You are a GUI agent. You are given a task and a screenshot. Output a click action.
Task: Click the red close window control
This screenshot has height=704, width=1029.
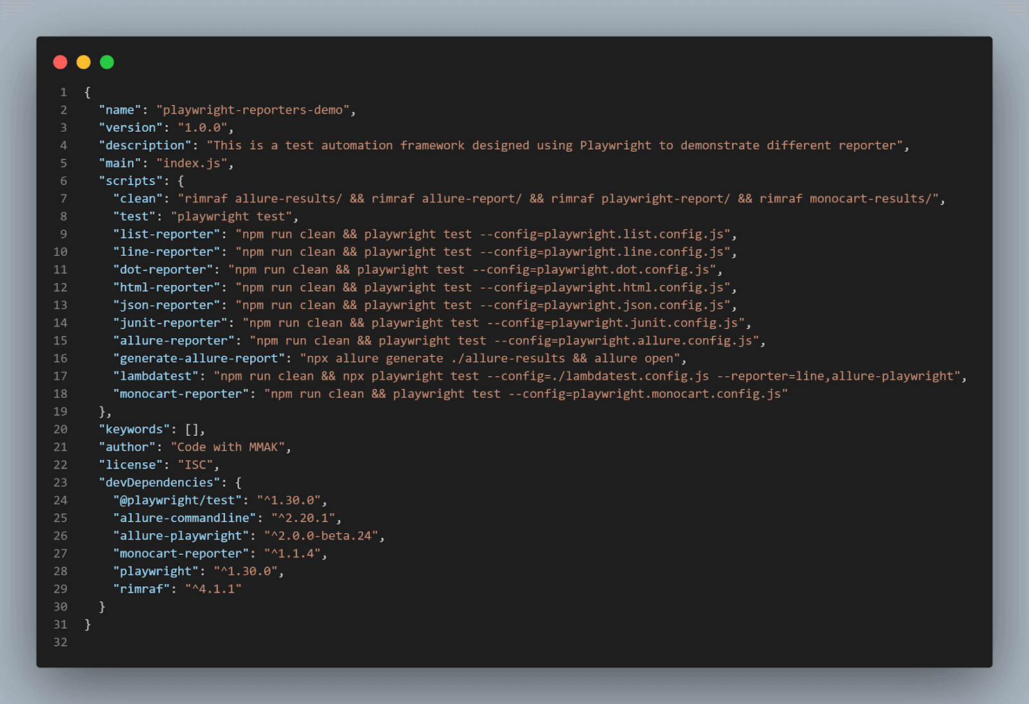pyautogui.click(x=60, y=62)
